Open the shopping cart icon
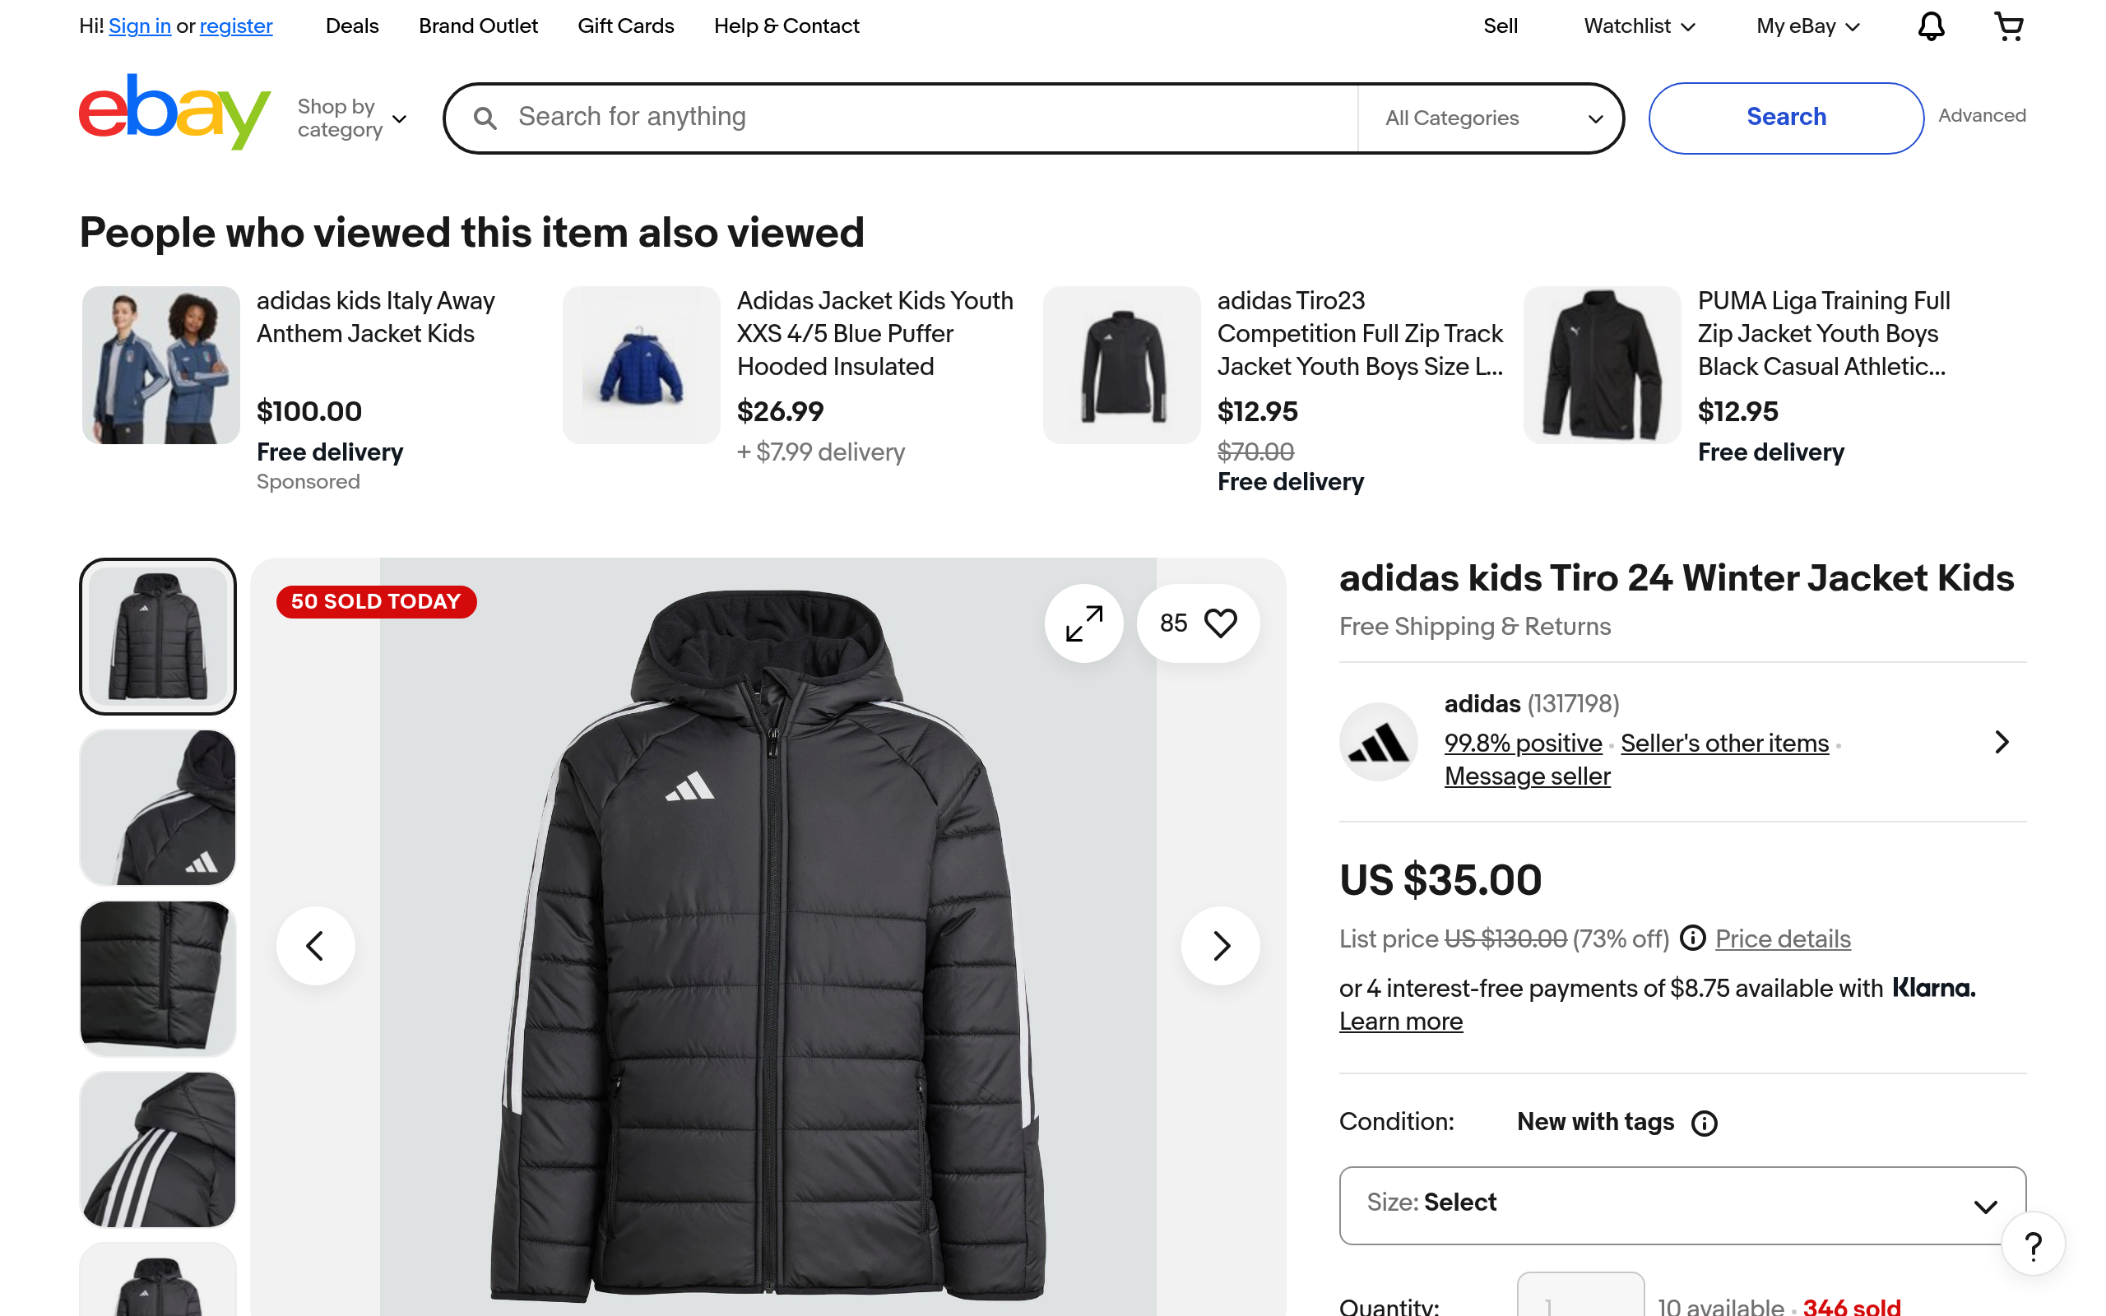The height and width of the screenshot is (1316, 2106). click(x=2007, y=26)
